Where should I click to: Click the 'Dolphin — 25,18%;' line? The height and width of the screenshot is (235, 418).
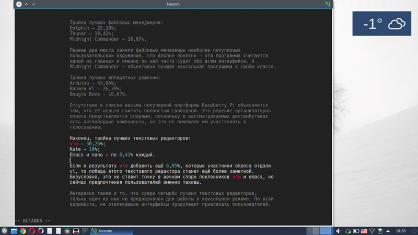[93, 28]
